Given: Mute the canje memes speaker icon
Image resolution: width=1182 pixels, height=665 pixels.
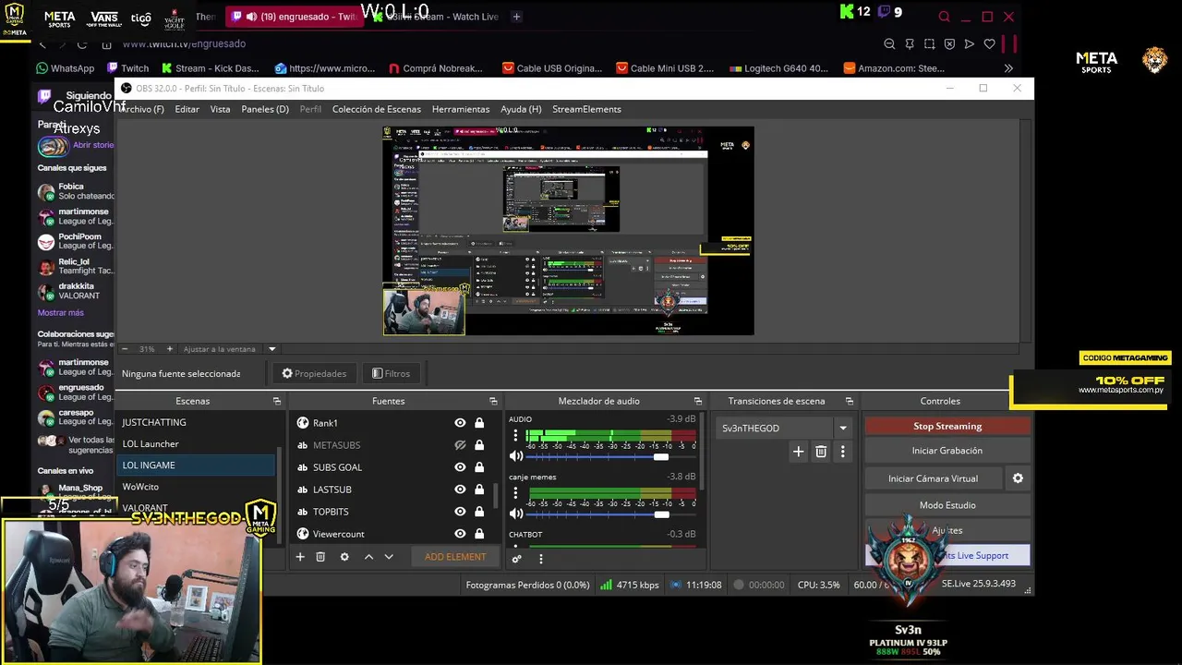Looking at the screenshot, I should [x=516, y=514].
